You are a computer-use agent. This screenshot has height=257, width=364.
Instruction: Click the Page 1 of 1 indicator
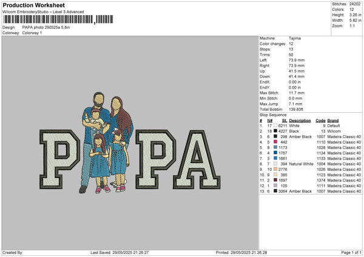(351, 252)
